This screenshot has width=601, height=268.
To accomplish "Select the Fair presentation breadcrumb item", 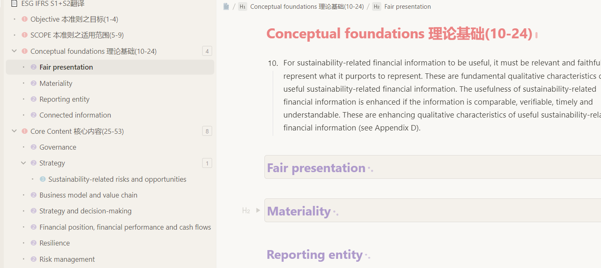I will [x=407, y=7].
